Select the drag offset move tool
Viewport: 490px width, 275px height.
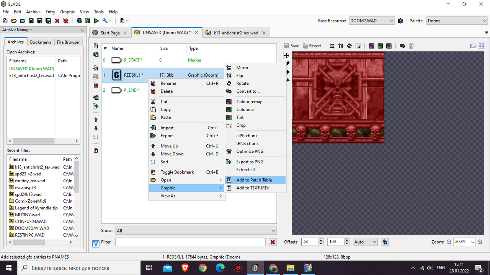(x=287, y=55)
